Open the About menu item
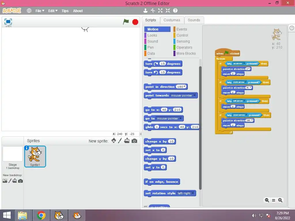 [78, 11]
